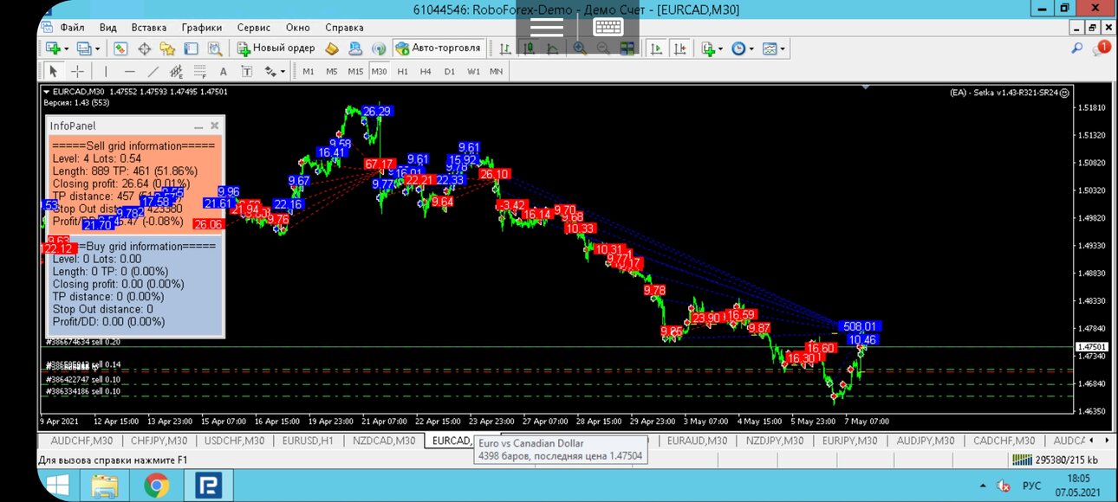Screen dimensions: 1118x502
Task: Expand the New Chart dropdown arrow
Action: pos(66,48)
